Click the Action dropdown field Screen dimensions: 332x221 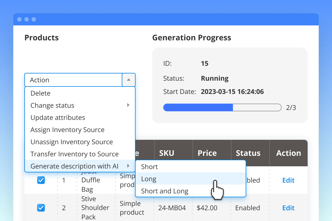coord(73,80)
